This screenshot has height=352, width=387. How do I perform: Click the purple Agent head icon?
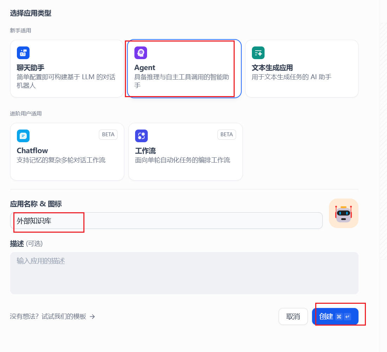click(141, 53)
